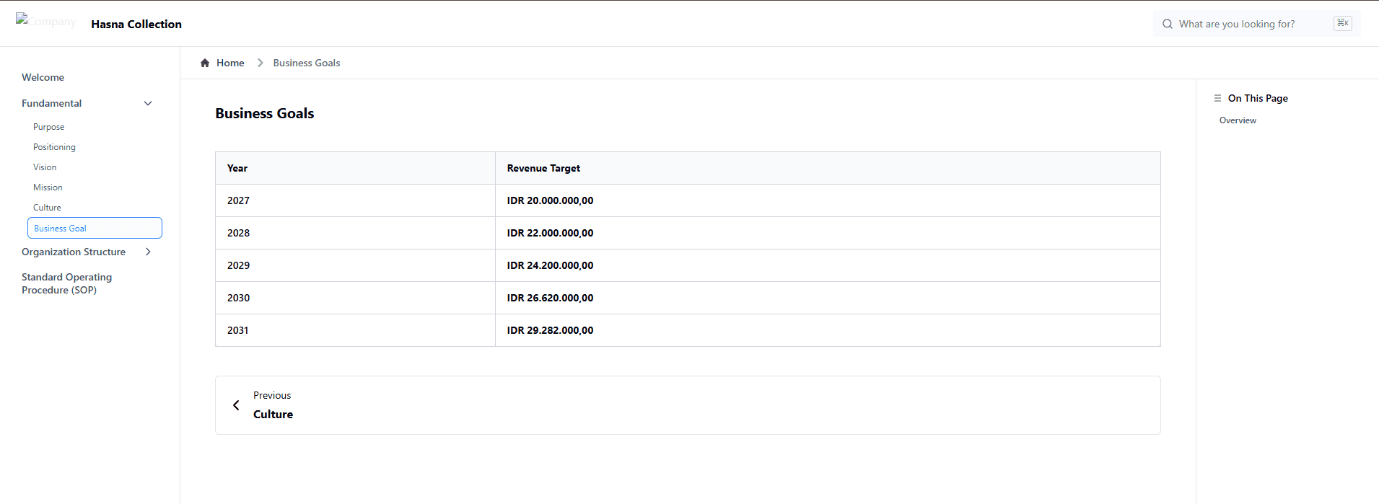Open the Welcome page in sidebar

43,77
